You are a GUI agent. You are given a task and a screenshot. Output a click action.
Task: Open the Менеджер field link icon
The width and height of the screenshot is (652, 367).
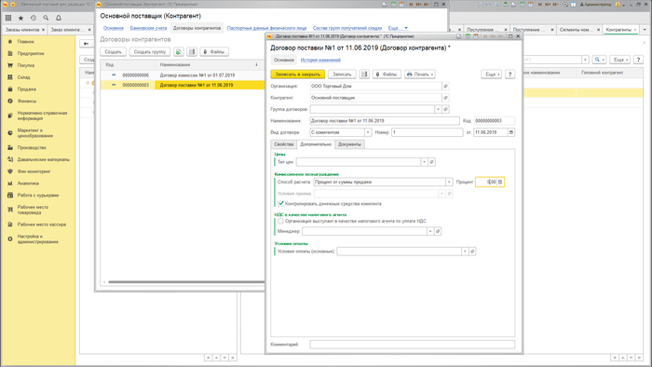pyautogui.click(x=438, y=231)
